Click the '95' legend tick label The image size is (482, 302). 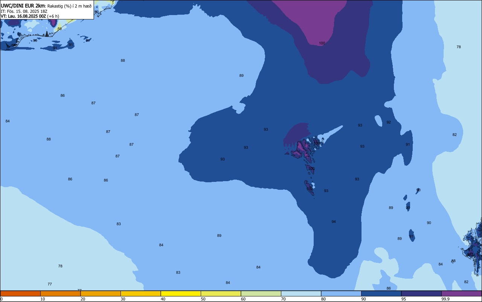coord(404,299)
